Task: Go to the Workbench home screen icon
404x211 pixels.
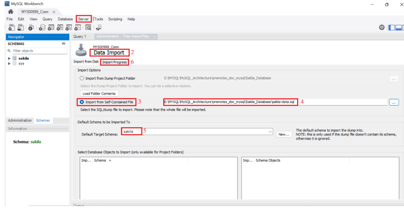Action: [x=11, y=11]
